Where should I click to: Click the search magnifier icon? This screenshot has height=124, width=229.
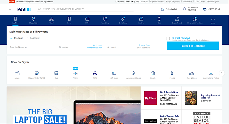coord(39,9)
